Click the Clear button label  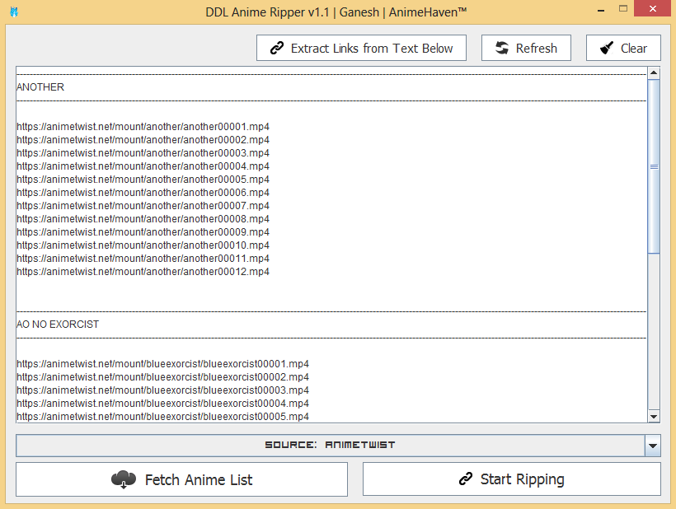(x=634, y=49)
